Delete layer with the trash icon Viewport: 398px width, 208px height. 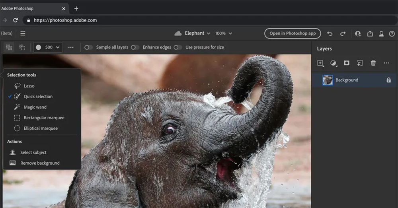[373, 63]
